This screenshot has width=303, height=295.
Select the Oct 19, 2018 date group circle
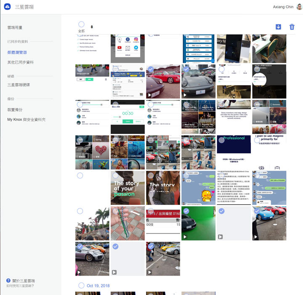[x=81, y=285]
